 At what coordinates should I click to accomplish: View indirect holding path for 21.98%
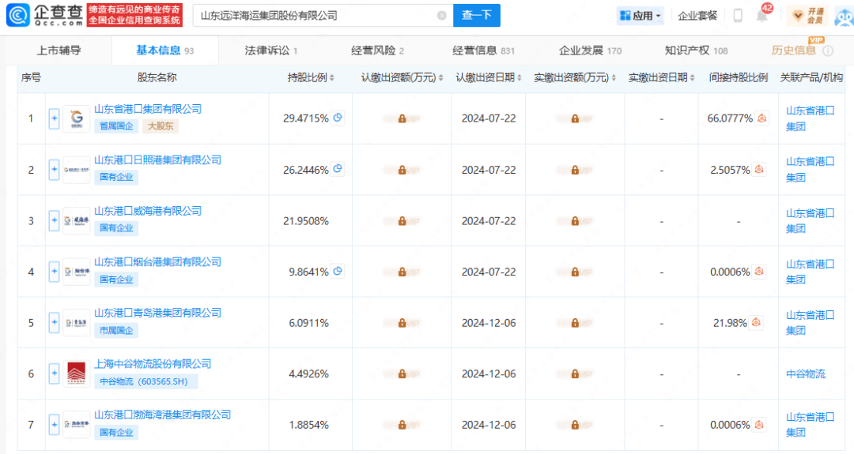756,322
